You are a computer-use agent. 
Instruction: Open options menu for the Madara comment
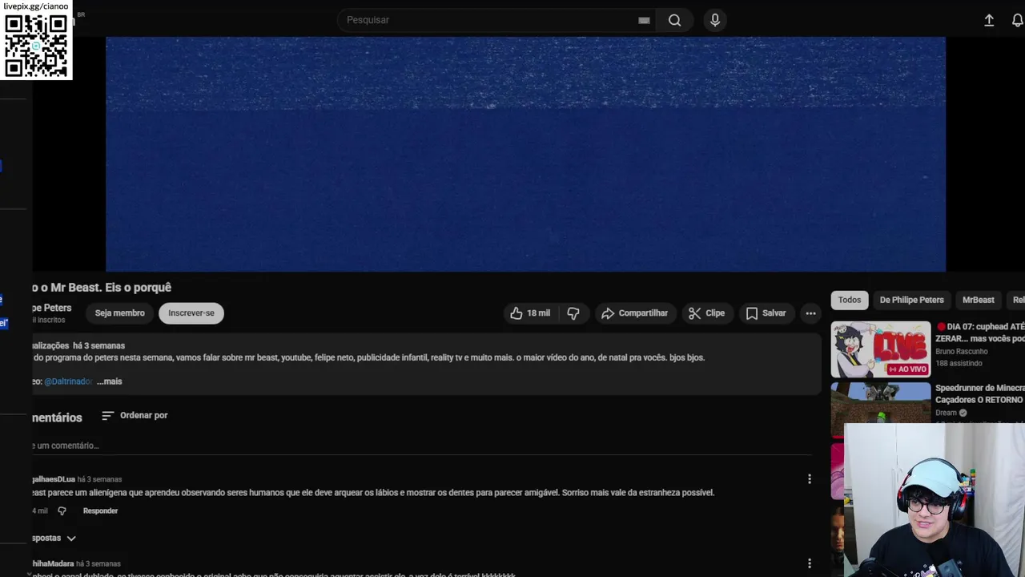[x=810, y=563]
